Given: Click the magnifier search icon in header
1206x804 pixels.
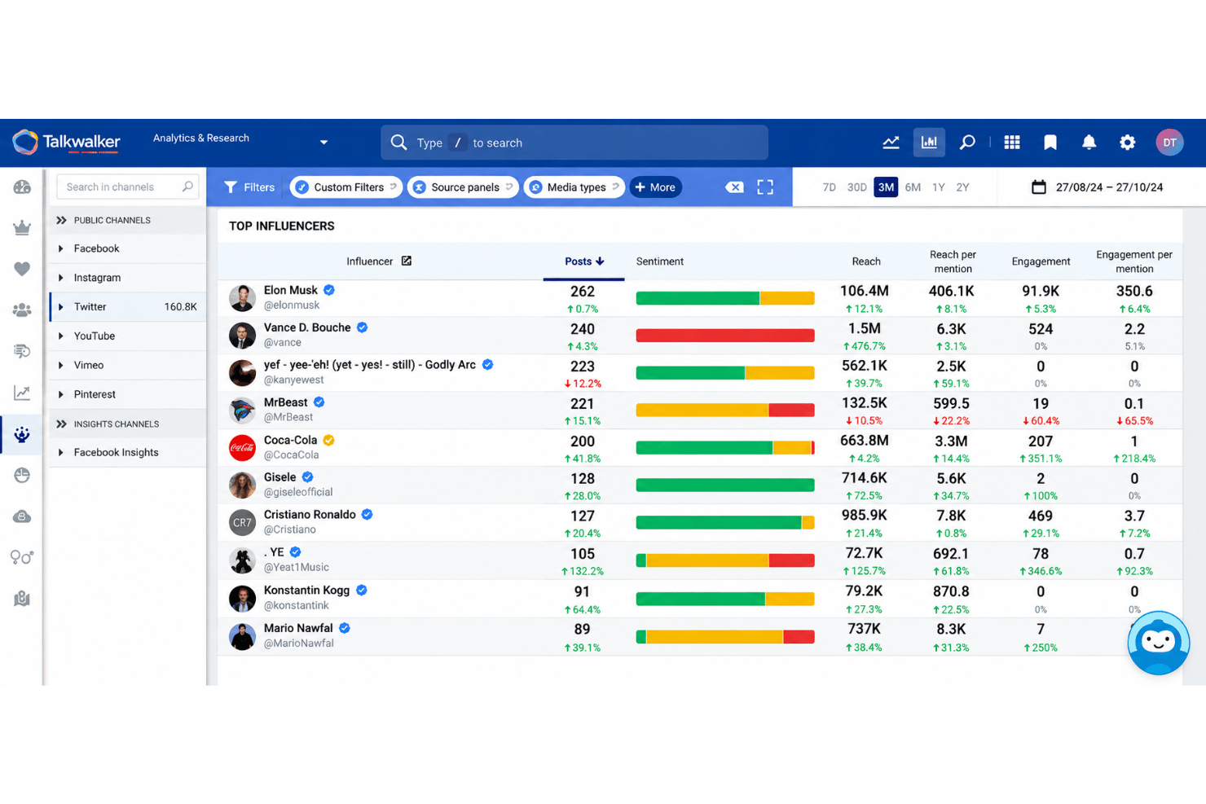Looking at the screenshot, I should [967, 143].
